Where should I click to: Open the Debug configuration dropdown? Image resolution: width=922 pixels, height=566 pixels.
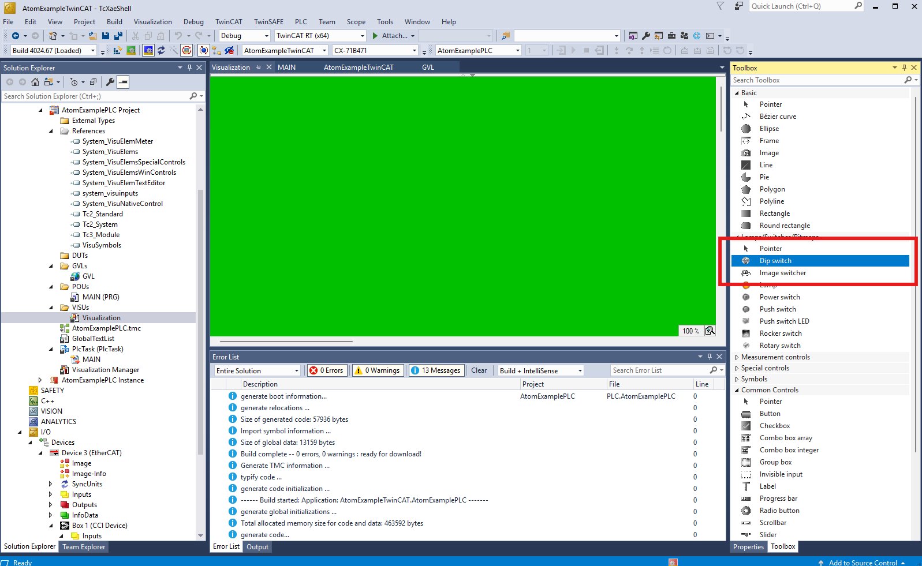(245, 36)
